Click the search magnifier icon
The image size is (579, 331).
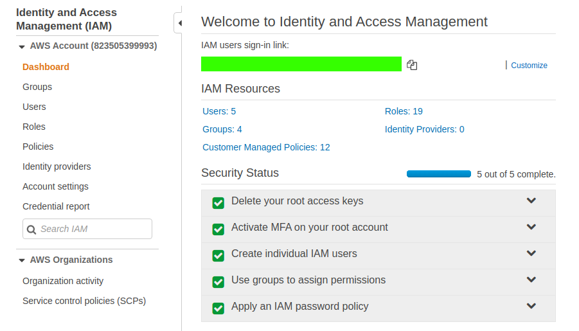pyautogui.click(x=31, y=229)
